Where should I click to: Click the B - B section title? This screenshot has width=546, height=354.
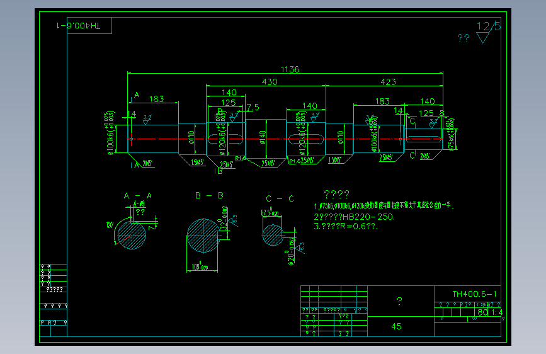(x=209, y=195)
